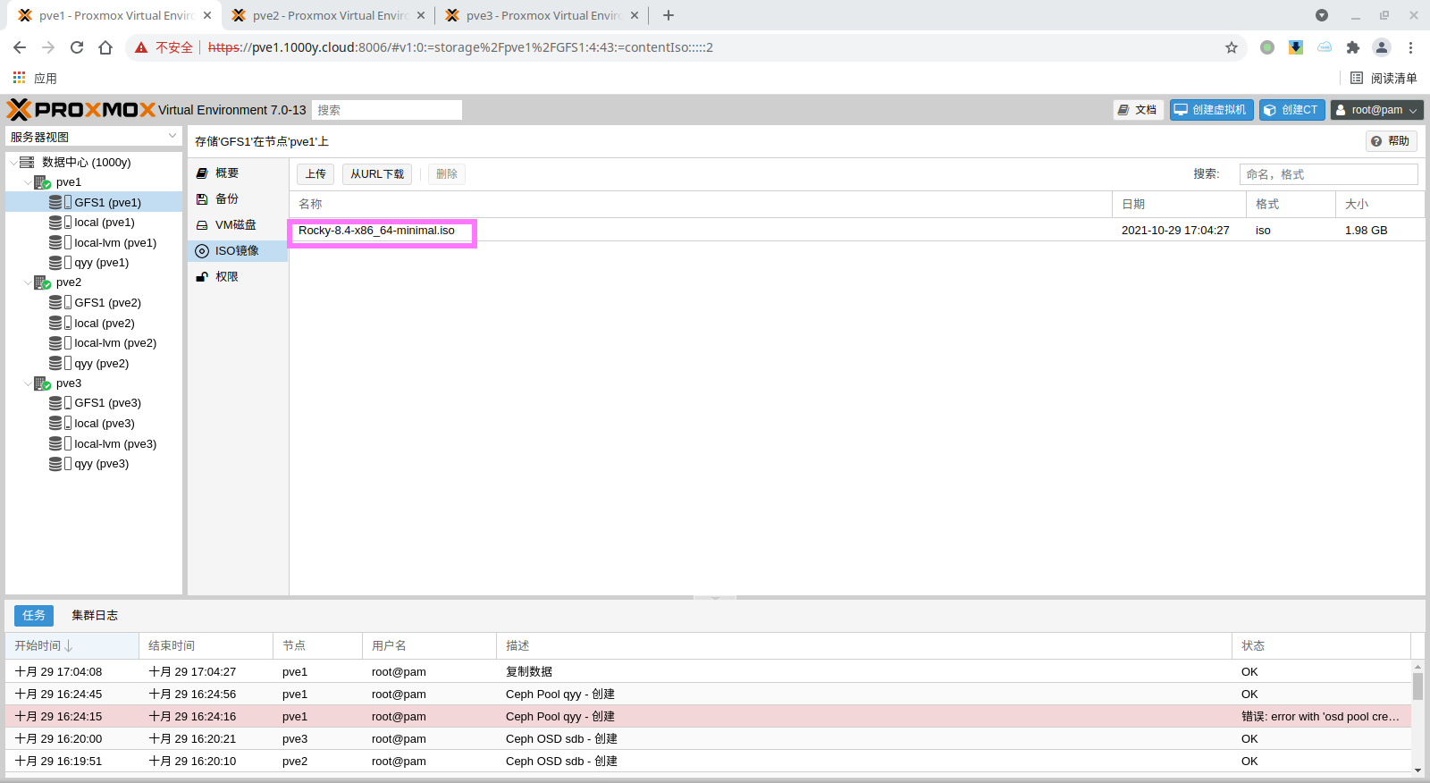
Task: Collapse the pve3 node tree
Action: 28,383
